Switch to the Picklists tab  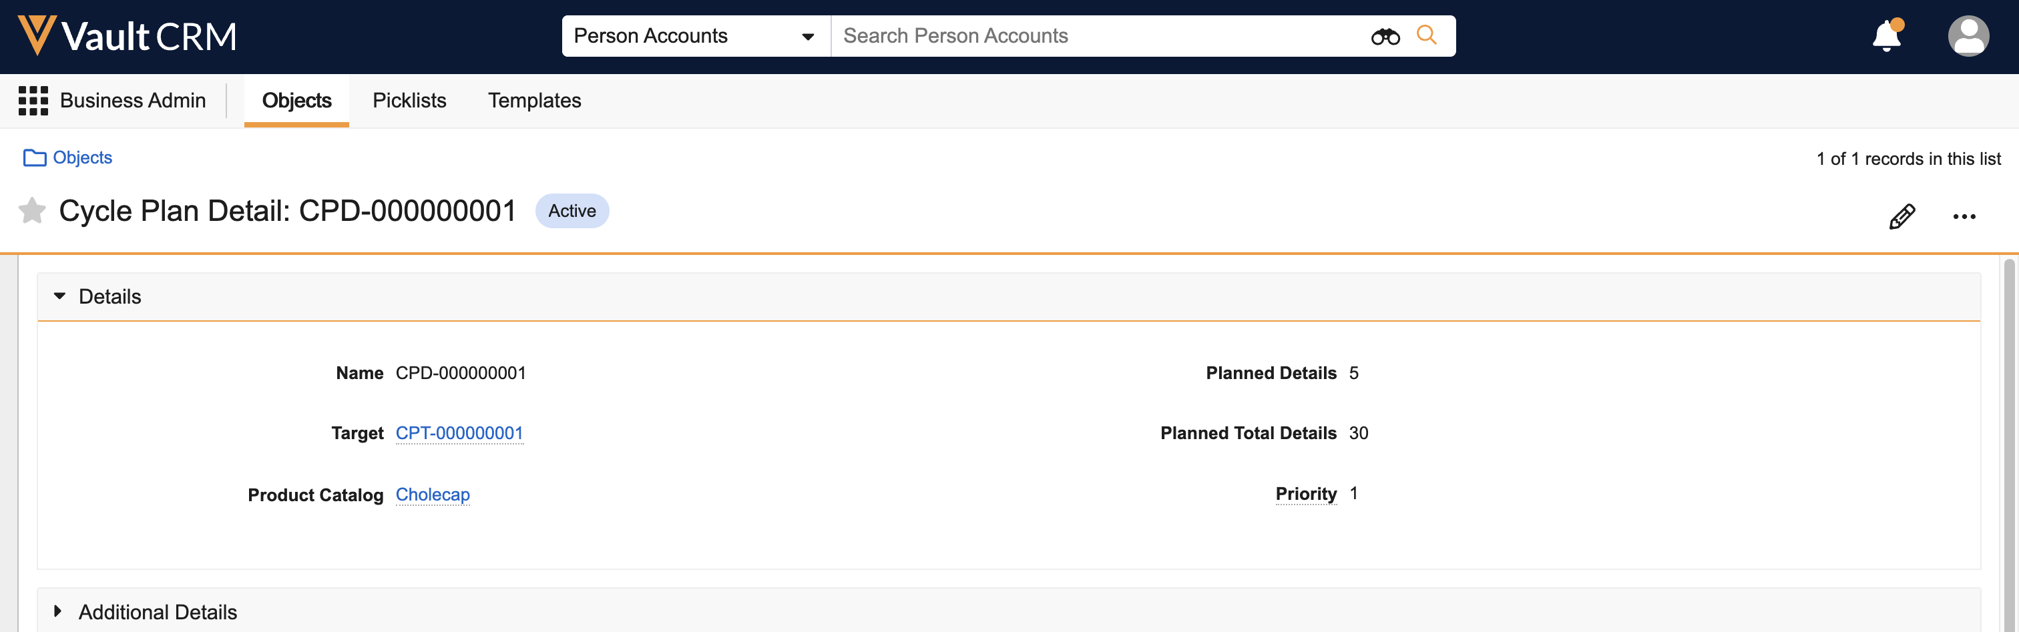pyautogui.click(x=409, y=101)
